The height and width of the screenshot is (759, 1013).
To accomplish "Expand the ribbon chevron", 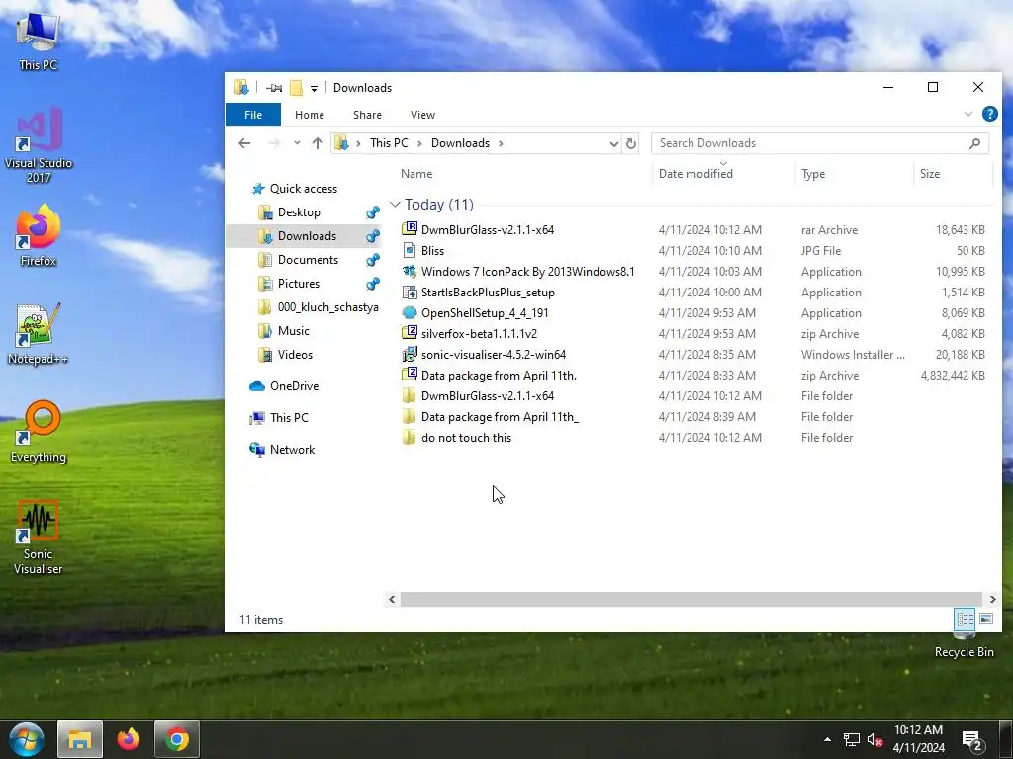I will click(x=967, y=115).
